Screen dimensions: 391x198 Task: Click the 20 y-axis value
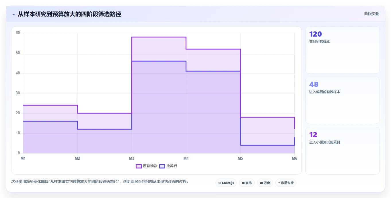click(x=18, y=113)
